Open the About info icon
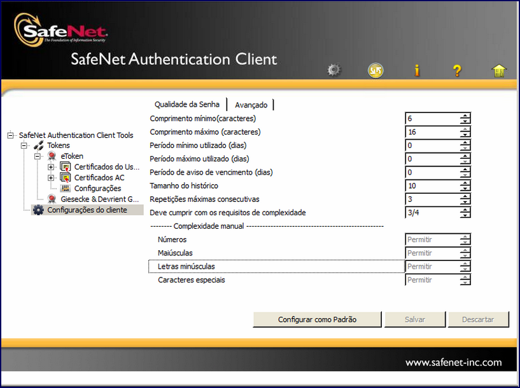Screen dimensions: 520x388 (x=417, y=70)
